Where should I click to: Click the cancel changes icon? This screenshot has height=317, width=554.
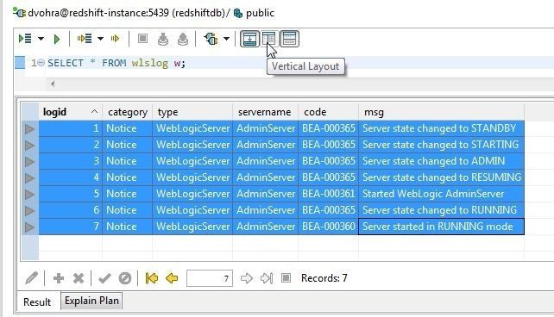click(x=125, y=278)
